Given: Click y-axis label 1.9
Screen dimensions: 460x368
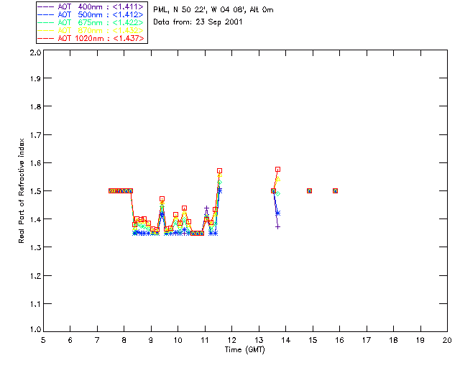Looking at the screenshot, I should click(x=35, y=78).
